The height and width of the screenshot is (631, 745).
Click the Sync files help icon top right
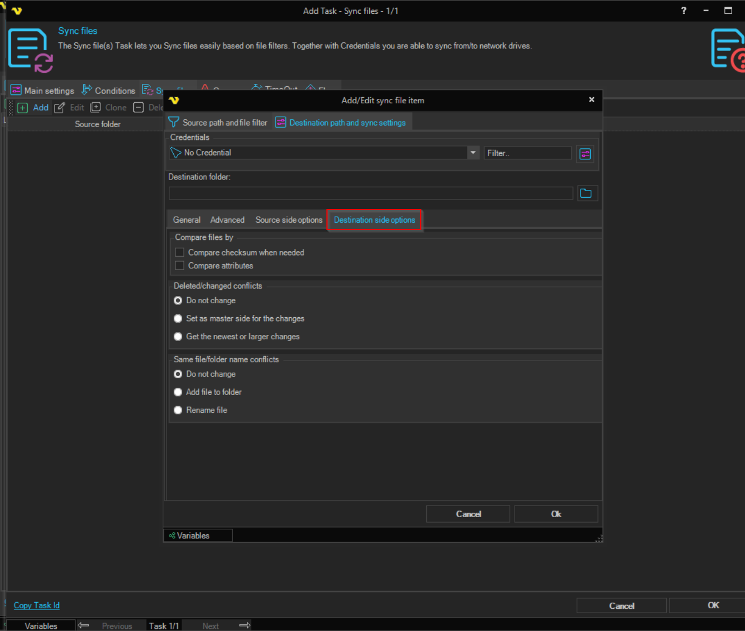(x=728, y=50)
